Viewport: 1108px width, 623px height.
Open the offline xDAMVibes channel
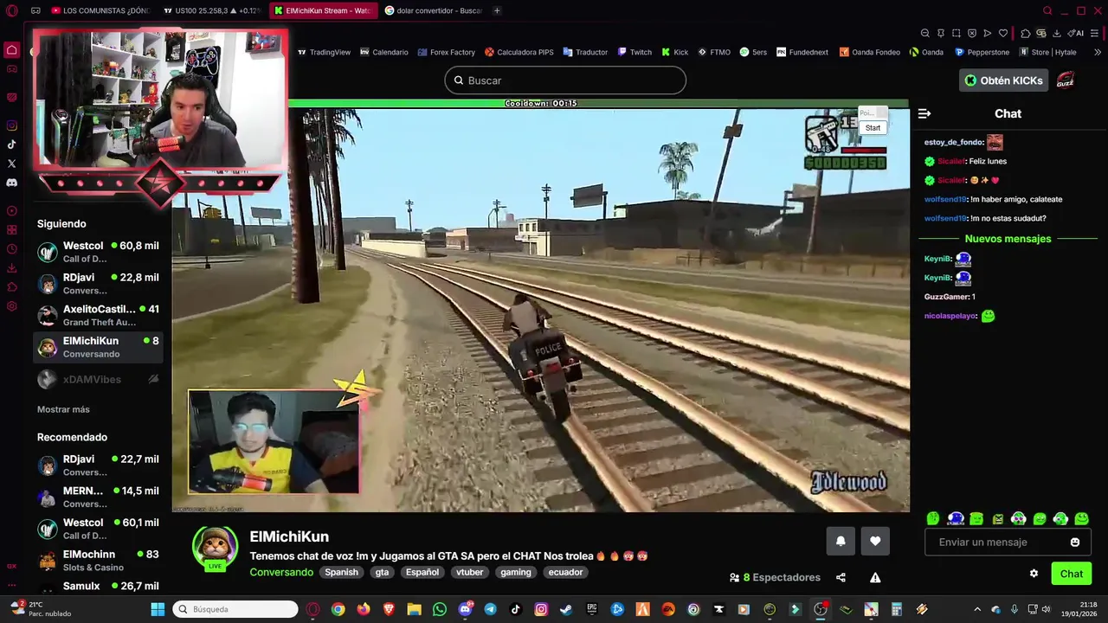pyautogui.click(x=98, y=379)
